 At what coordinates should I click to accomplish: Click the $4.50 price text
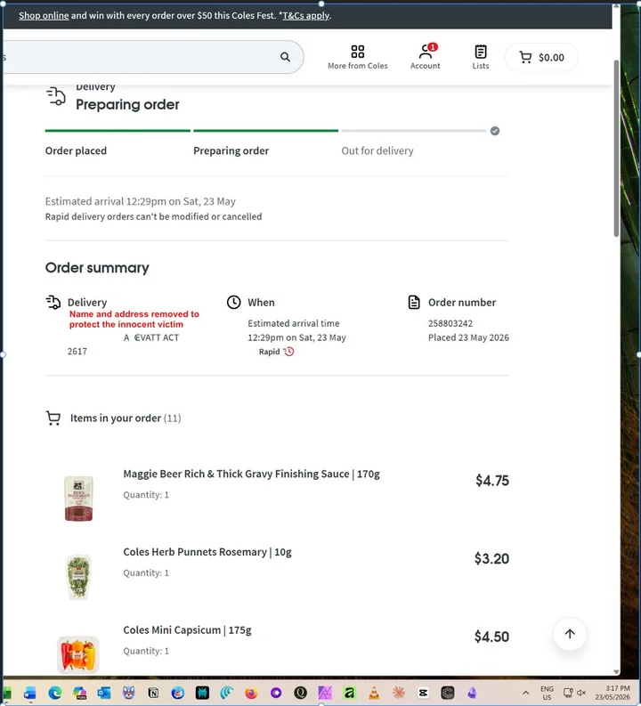[491, 637]
